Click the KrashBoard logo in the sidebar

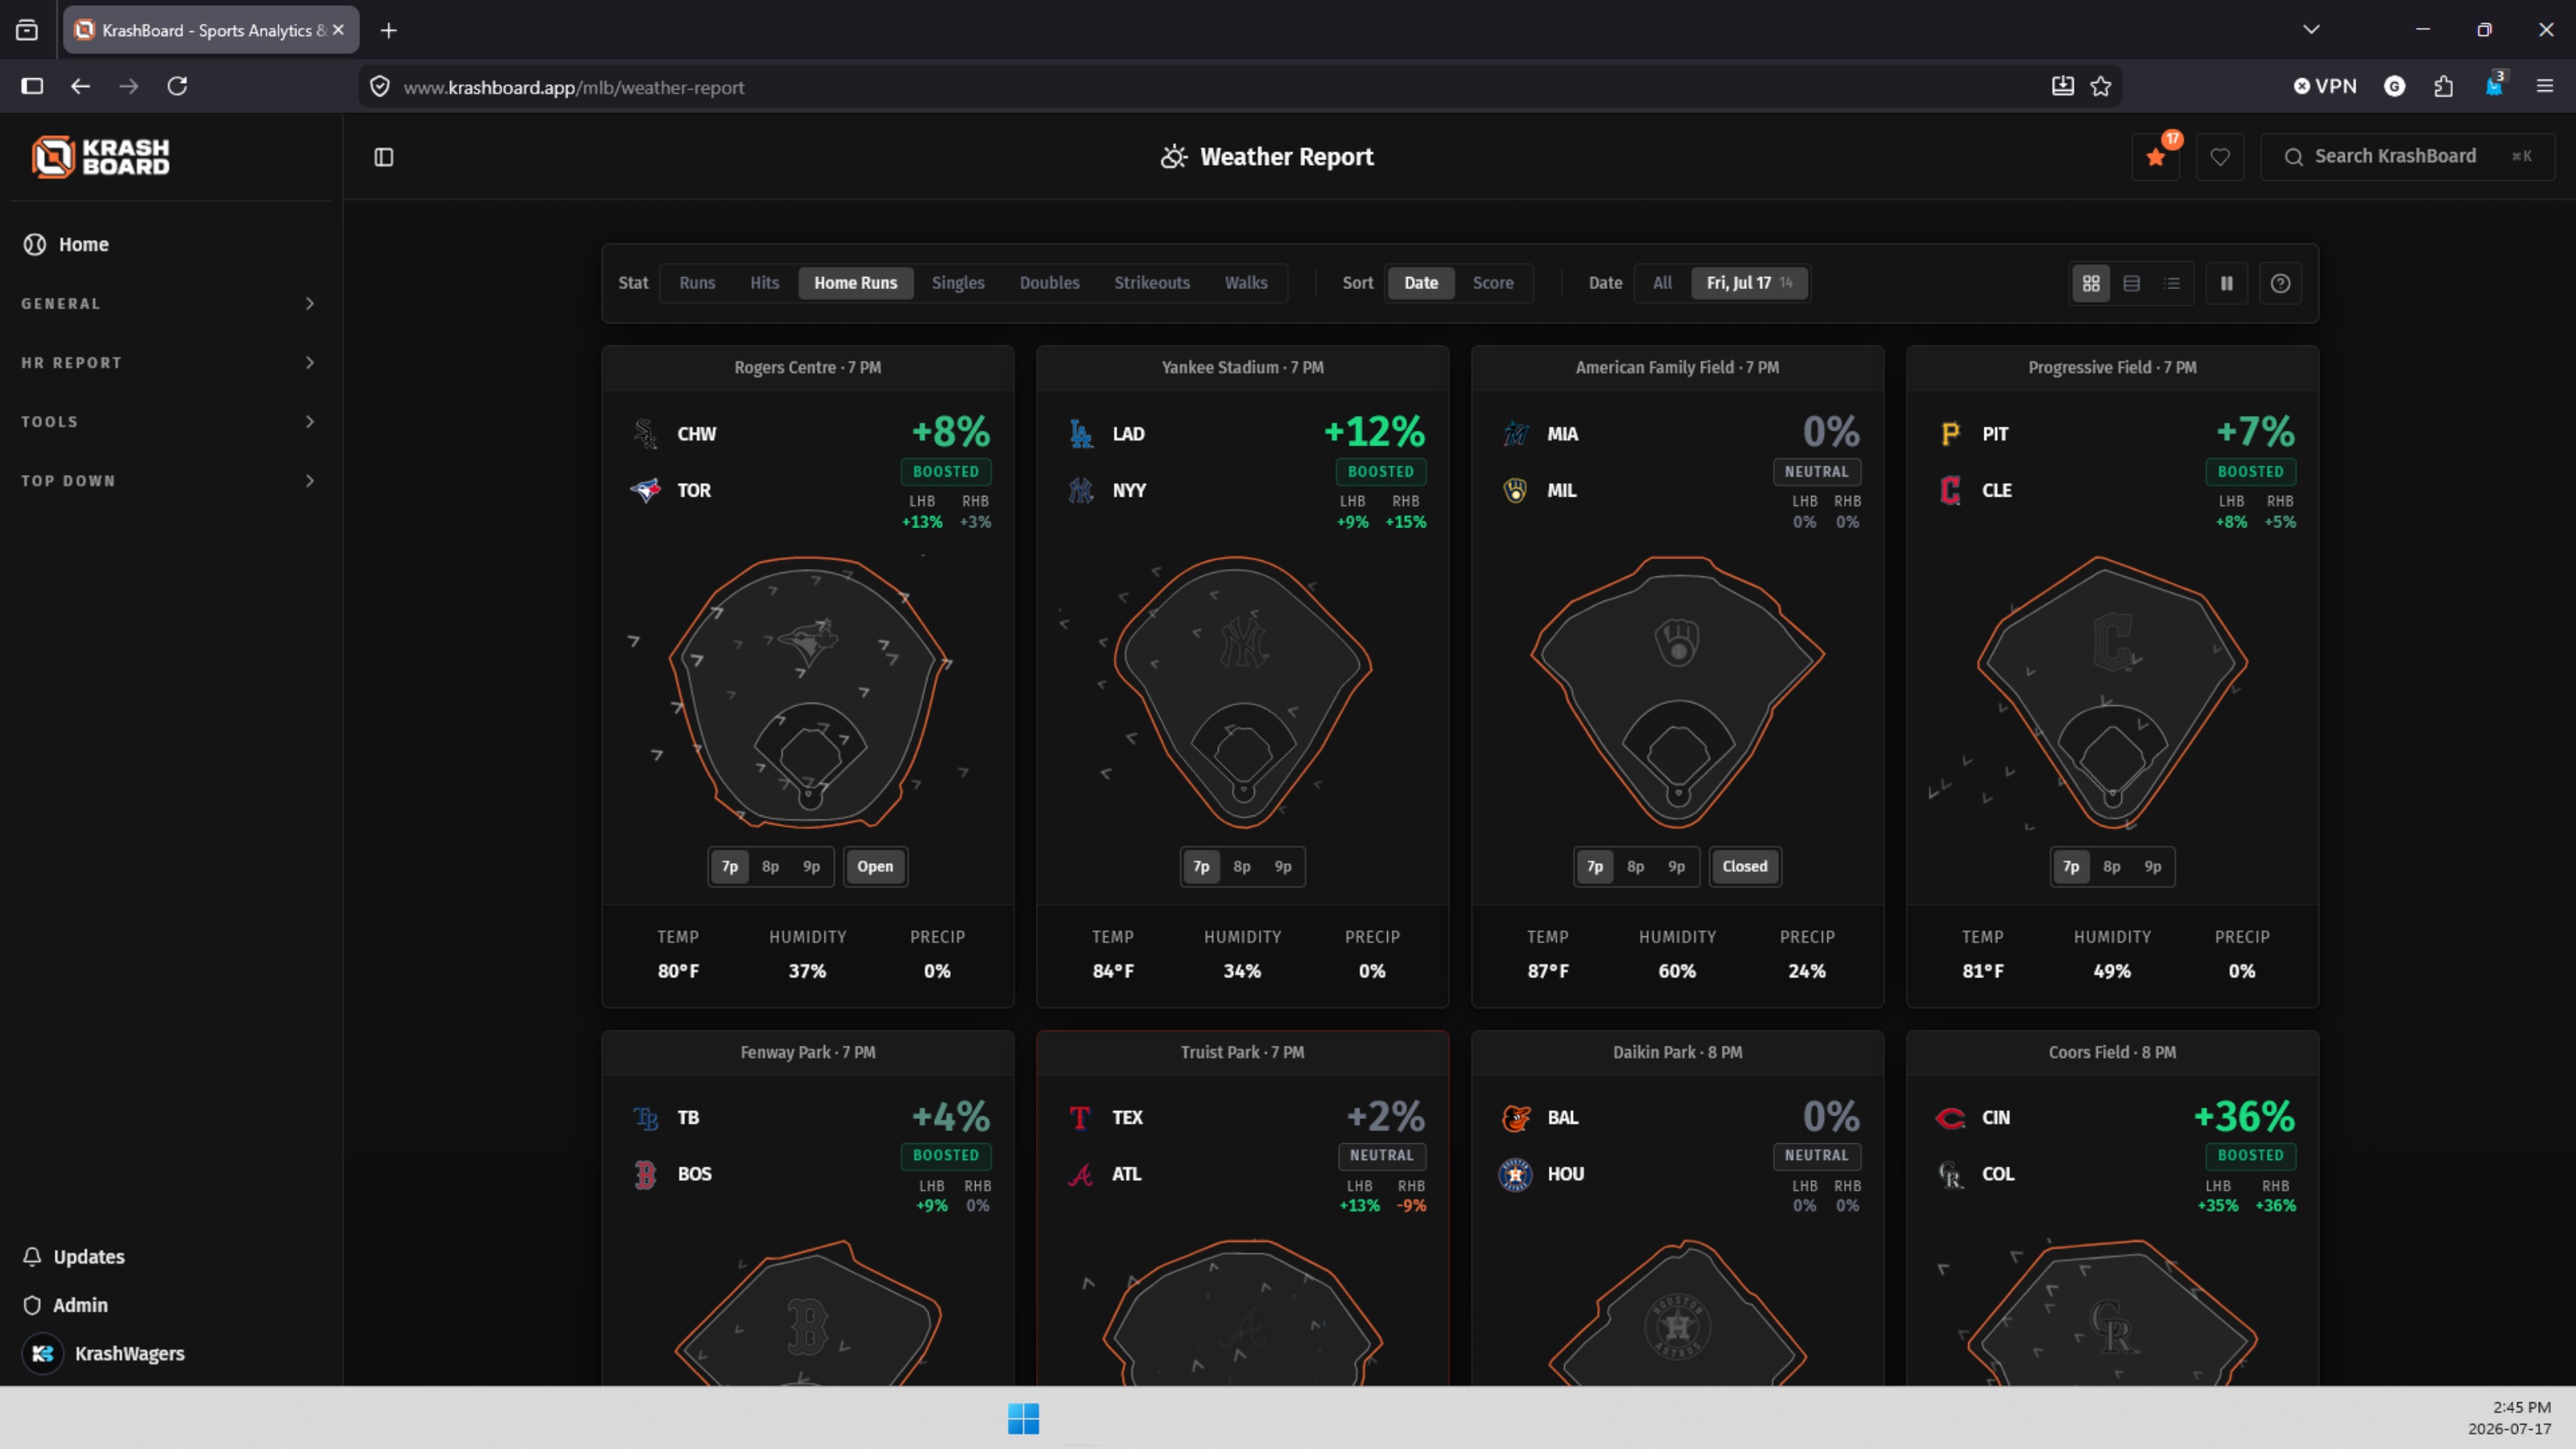coord(100,157)
